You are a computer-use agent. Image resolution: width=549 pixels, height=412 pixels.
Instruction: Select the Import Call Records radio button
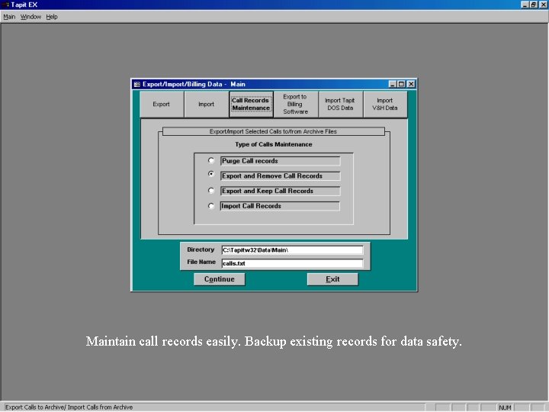[210, 206]
